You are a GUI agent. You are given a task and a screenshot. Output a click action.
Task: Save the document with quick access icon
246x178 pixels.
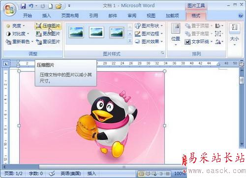[x=23, y=6]
